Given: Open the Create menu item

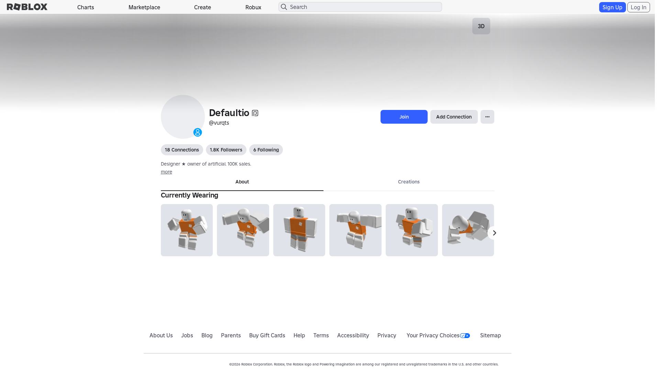Looking at the screenshot, I should tap(202, 7).
